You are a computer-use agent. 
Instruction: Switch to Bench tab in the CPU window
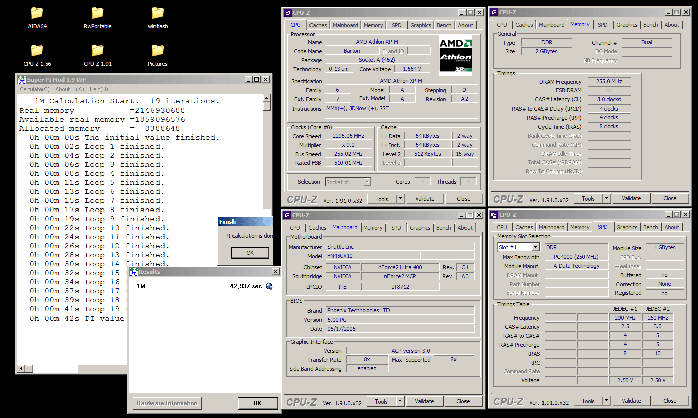coord(444,25)
